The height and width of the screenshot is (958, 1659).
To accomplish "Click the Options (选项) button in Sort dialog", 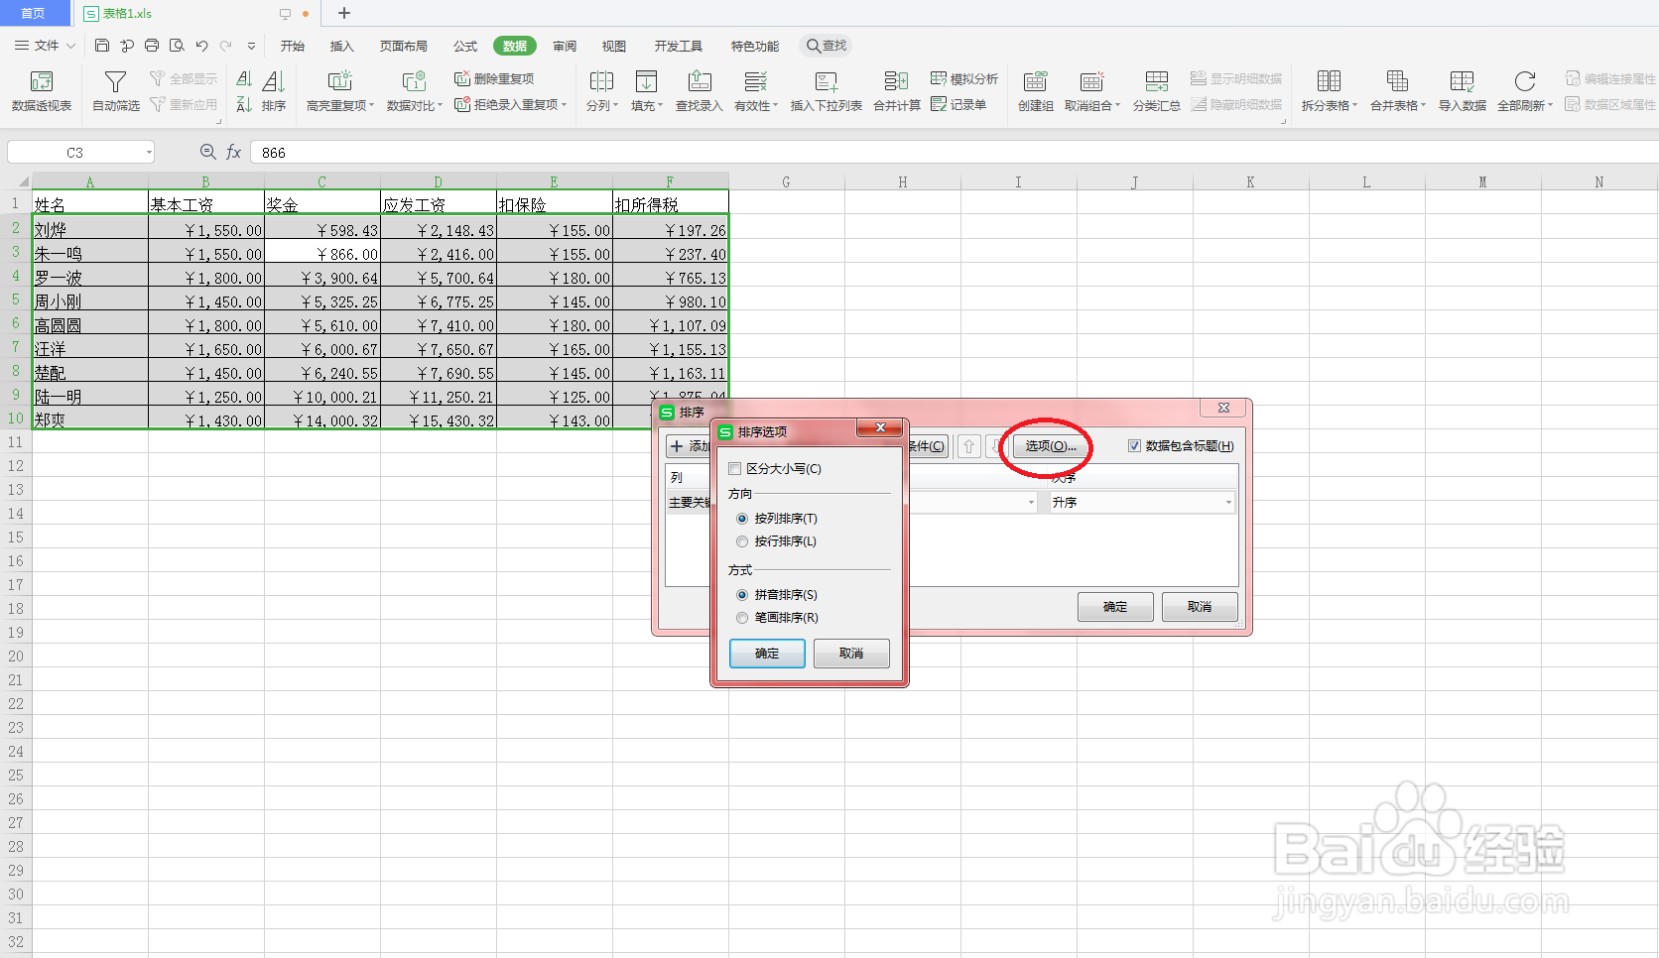I will coord(1051,446).
